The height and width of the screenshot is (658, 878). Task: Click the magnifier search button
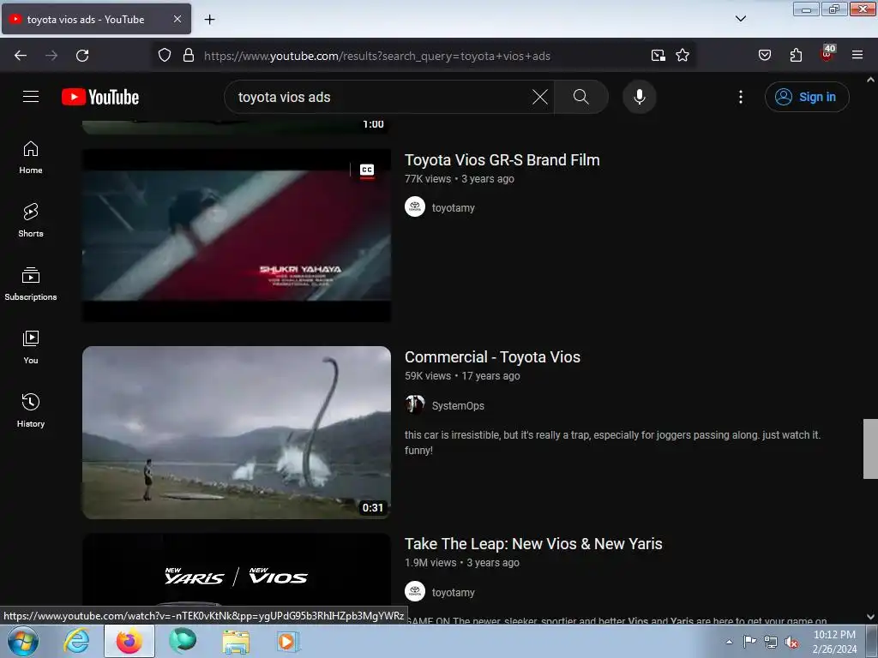pos(581,97)
